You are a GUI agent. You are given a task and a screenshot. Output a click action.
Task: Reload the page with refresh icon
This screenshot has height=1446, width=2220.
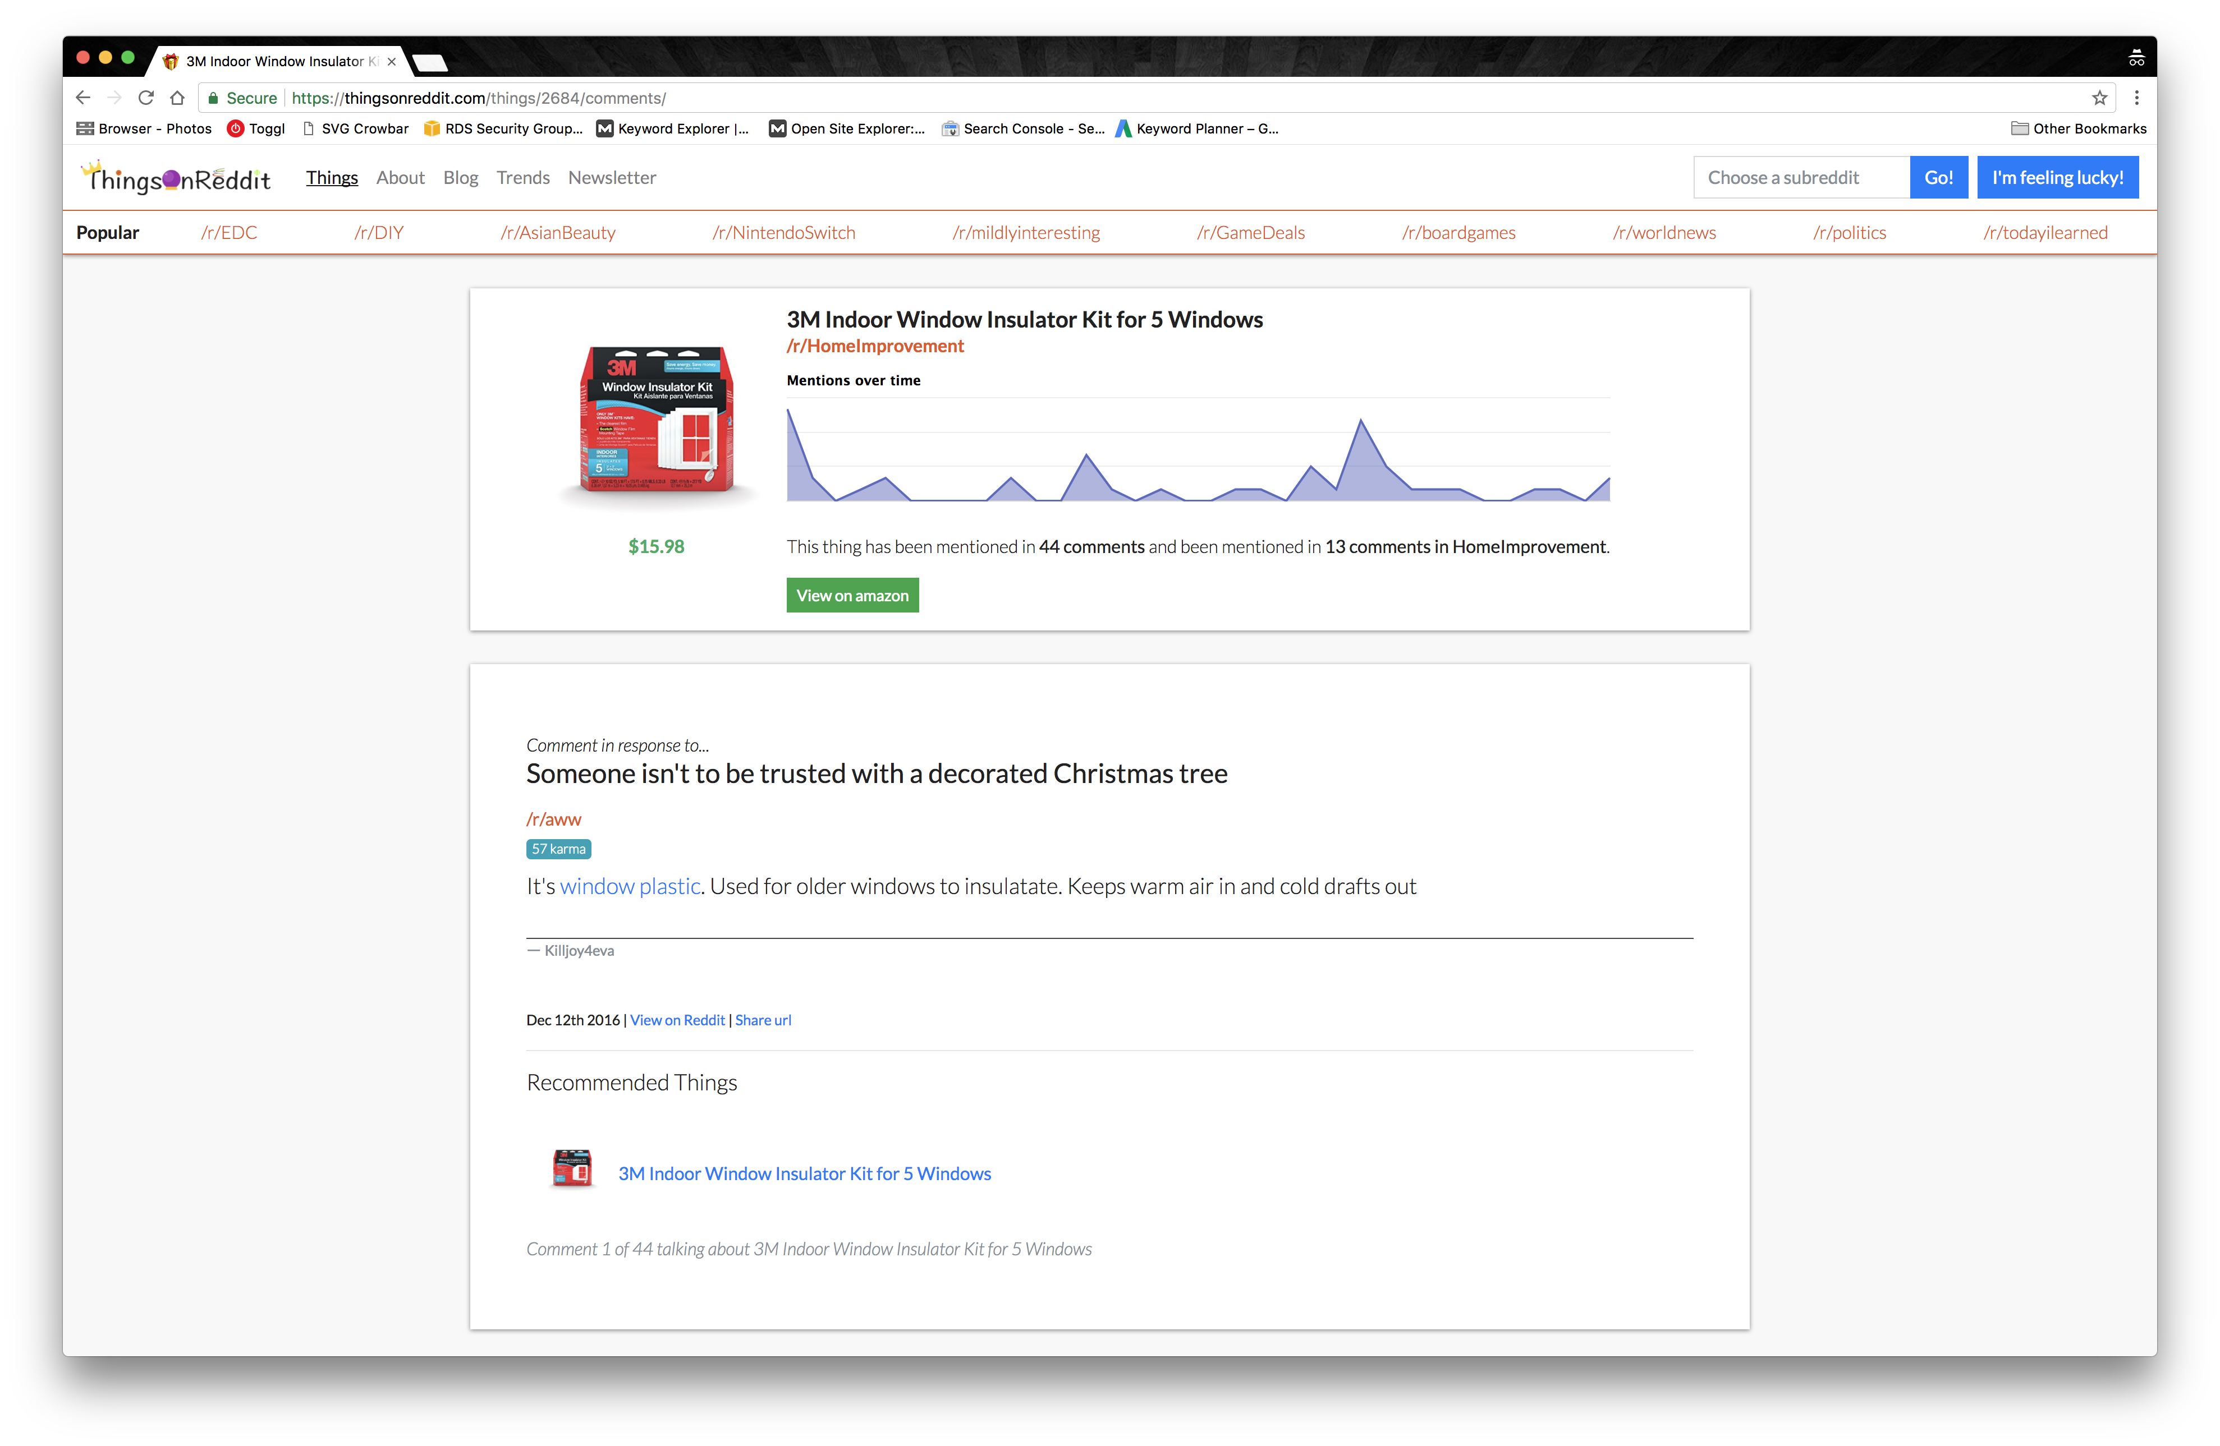click(x=145, y=98)
